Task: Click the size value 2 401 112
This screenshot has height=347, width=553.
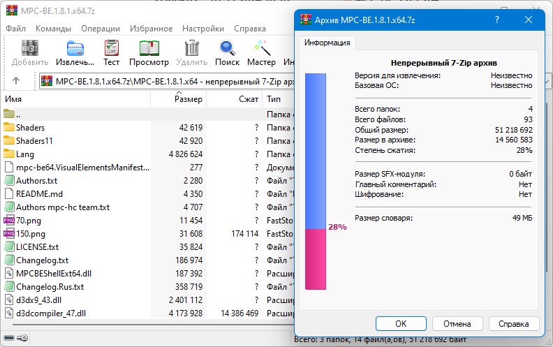Action: point(186,300)
